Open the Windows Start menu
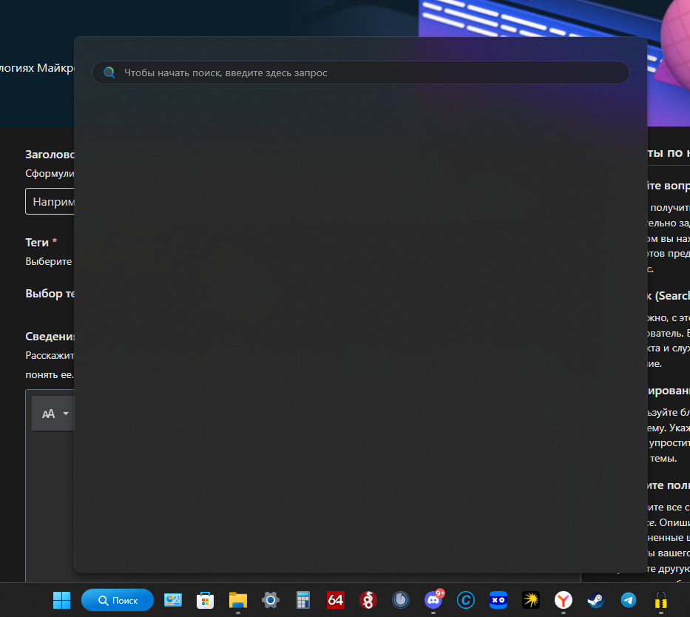Image resolution: width=690 pixels, height=617 pixels. (x=61, y=600)
